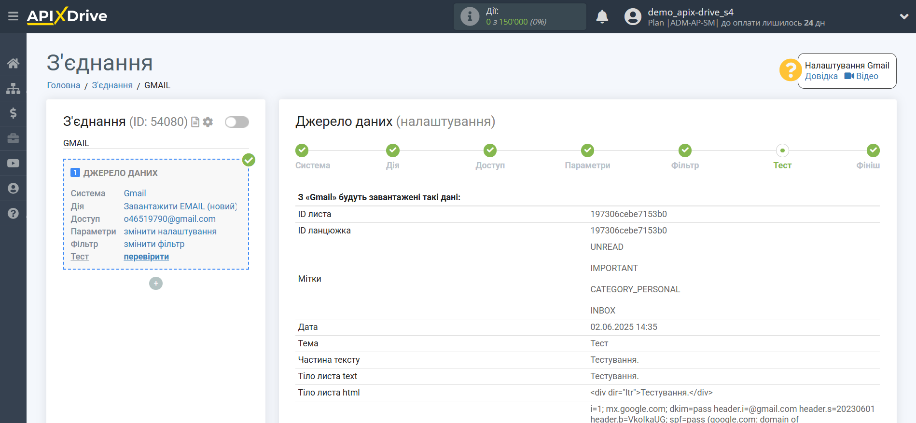The image size is (916, 423).
Task: Click the UNREAD label value
Action: [x=607, y=247]
